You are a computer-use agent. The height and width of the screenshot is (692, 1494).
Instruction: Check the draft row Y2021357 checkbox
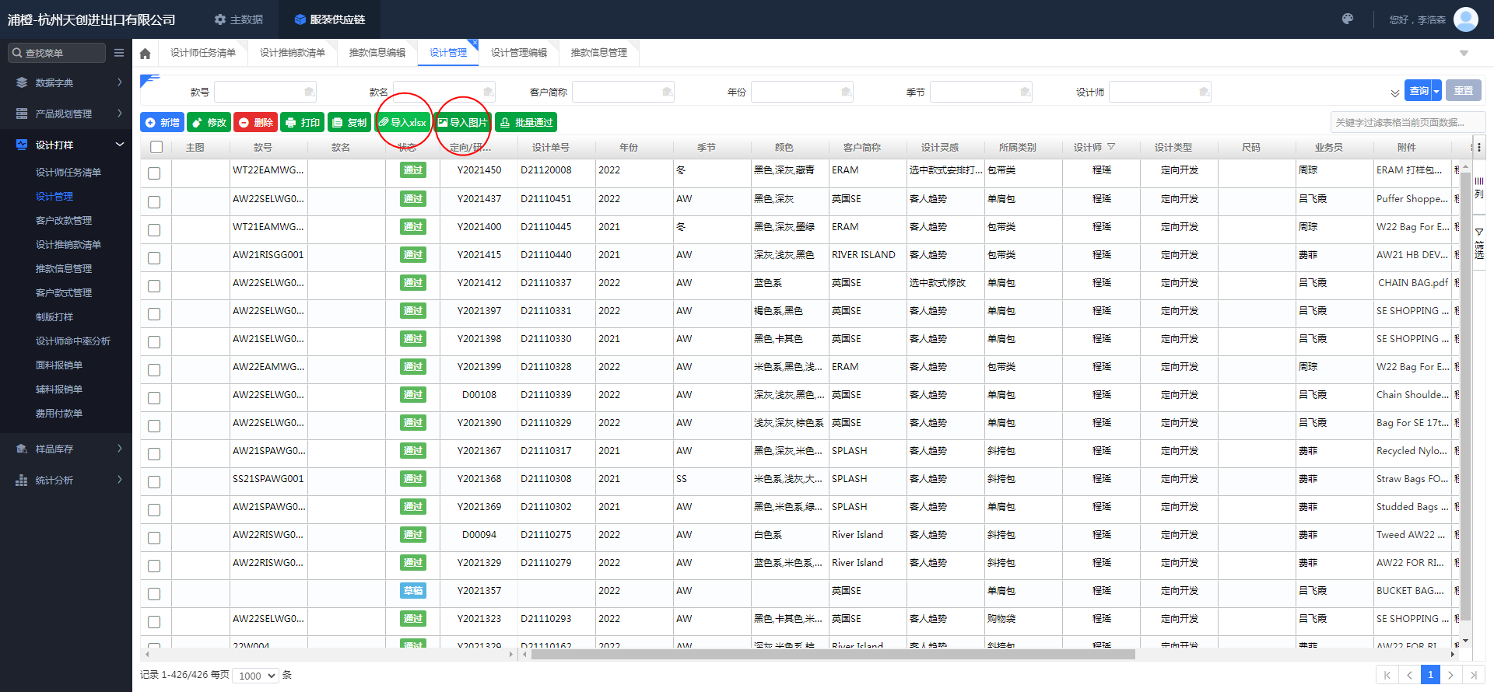pos(154,594)
